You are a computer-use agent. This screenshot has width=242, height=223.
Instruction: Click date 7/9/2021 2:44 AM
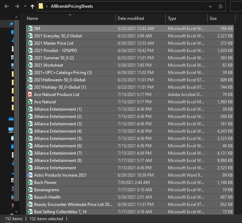click(x=133, y=182)
